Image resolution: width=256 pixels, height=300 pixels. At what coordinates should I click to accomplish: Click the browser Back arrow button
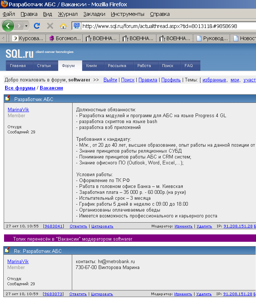click(8, 26)
